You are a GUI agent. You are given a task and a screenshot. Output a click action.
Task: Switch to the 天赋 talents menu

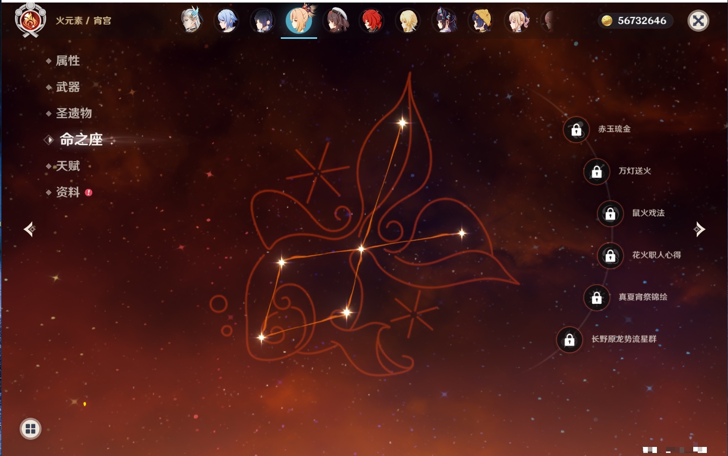tap(68, 166)
